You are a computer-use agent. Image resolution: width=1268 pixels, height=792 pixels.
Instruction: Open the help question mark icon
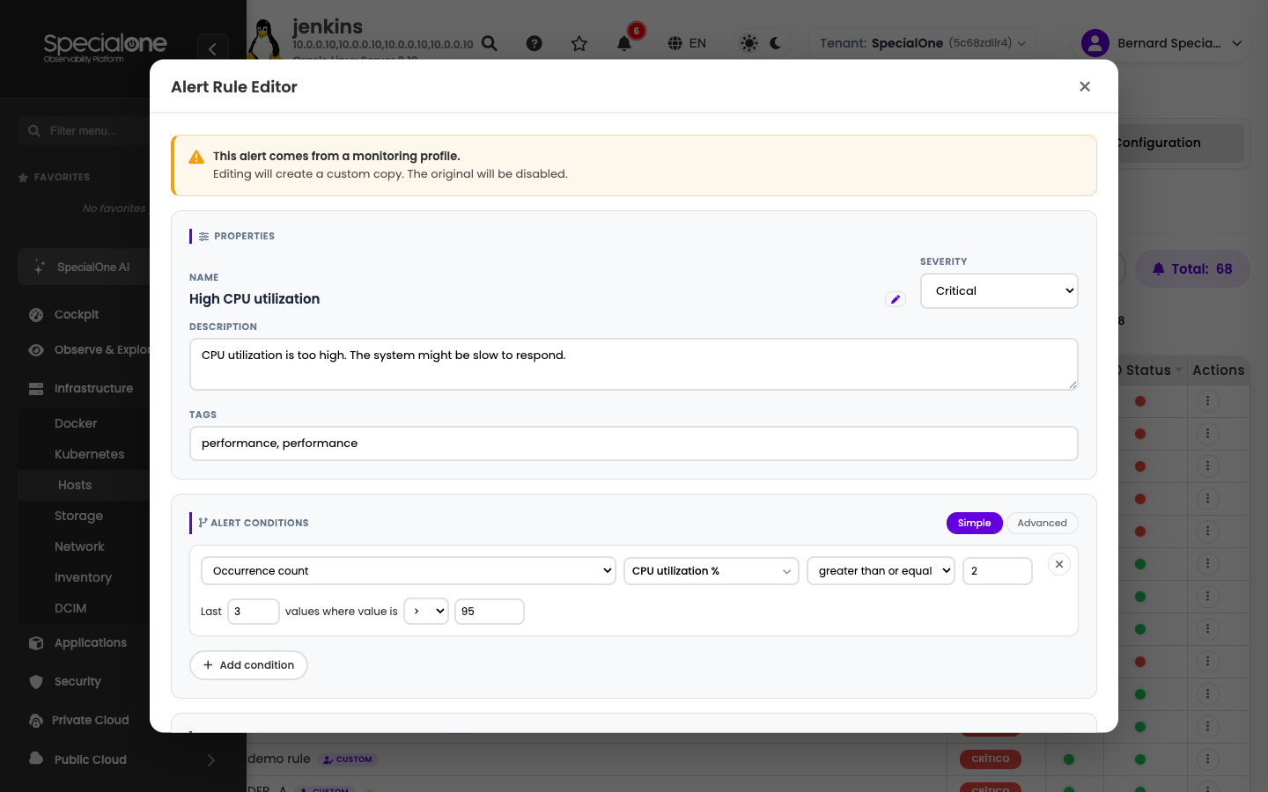(x=534, y=43)
